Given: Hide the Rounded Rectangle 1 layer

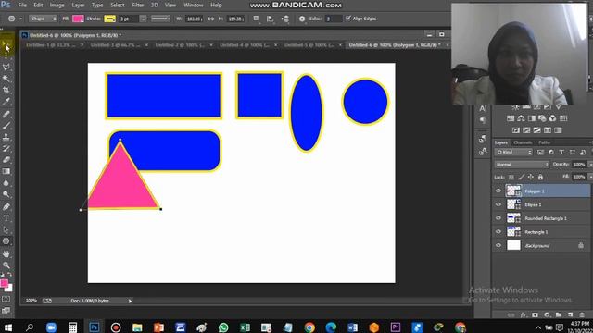Looking at the screenshot, I should tap(498, 218).
